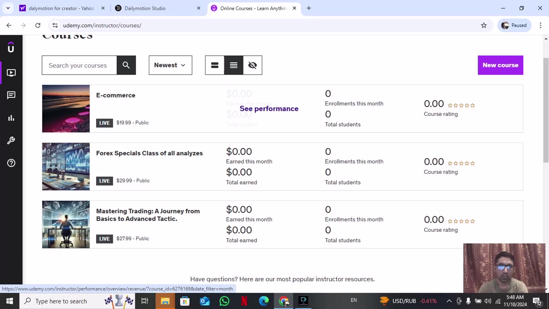
Task: Click the E-commerce course title
Action: (116, 95)
